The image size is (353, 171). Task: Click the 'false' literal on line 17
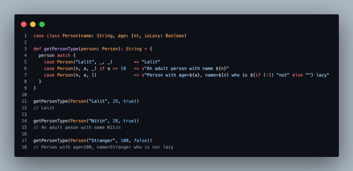point(140,141)
